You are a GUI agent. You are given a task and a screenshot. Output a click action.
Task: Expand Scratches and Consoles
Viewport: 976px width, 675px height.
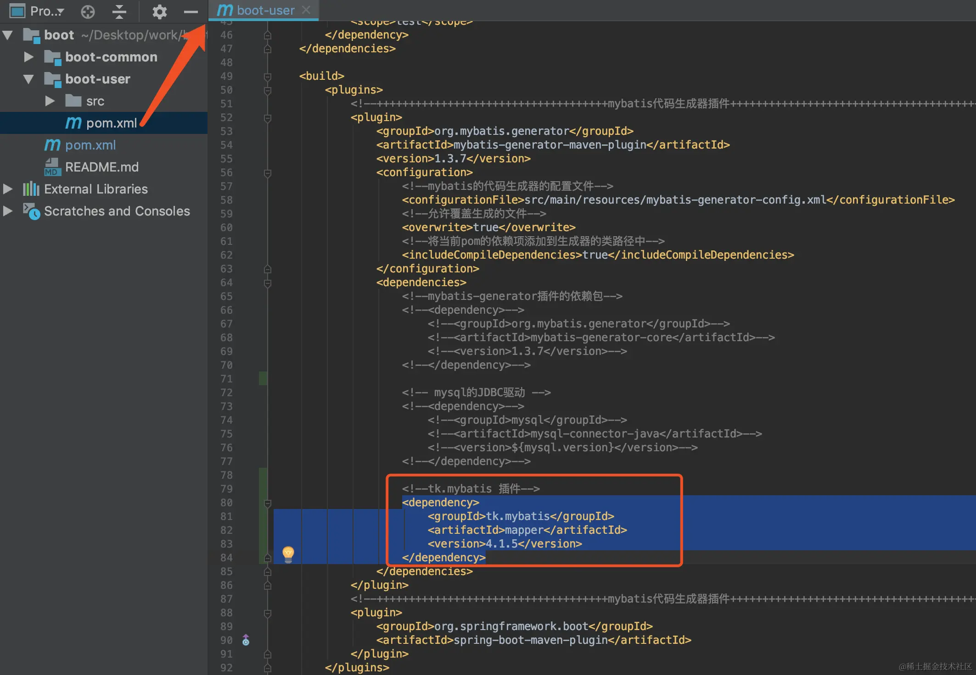tap(8, 211)
